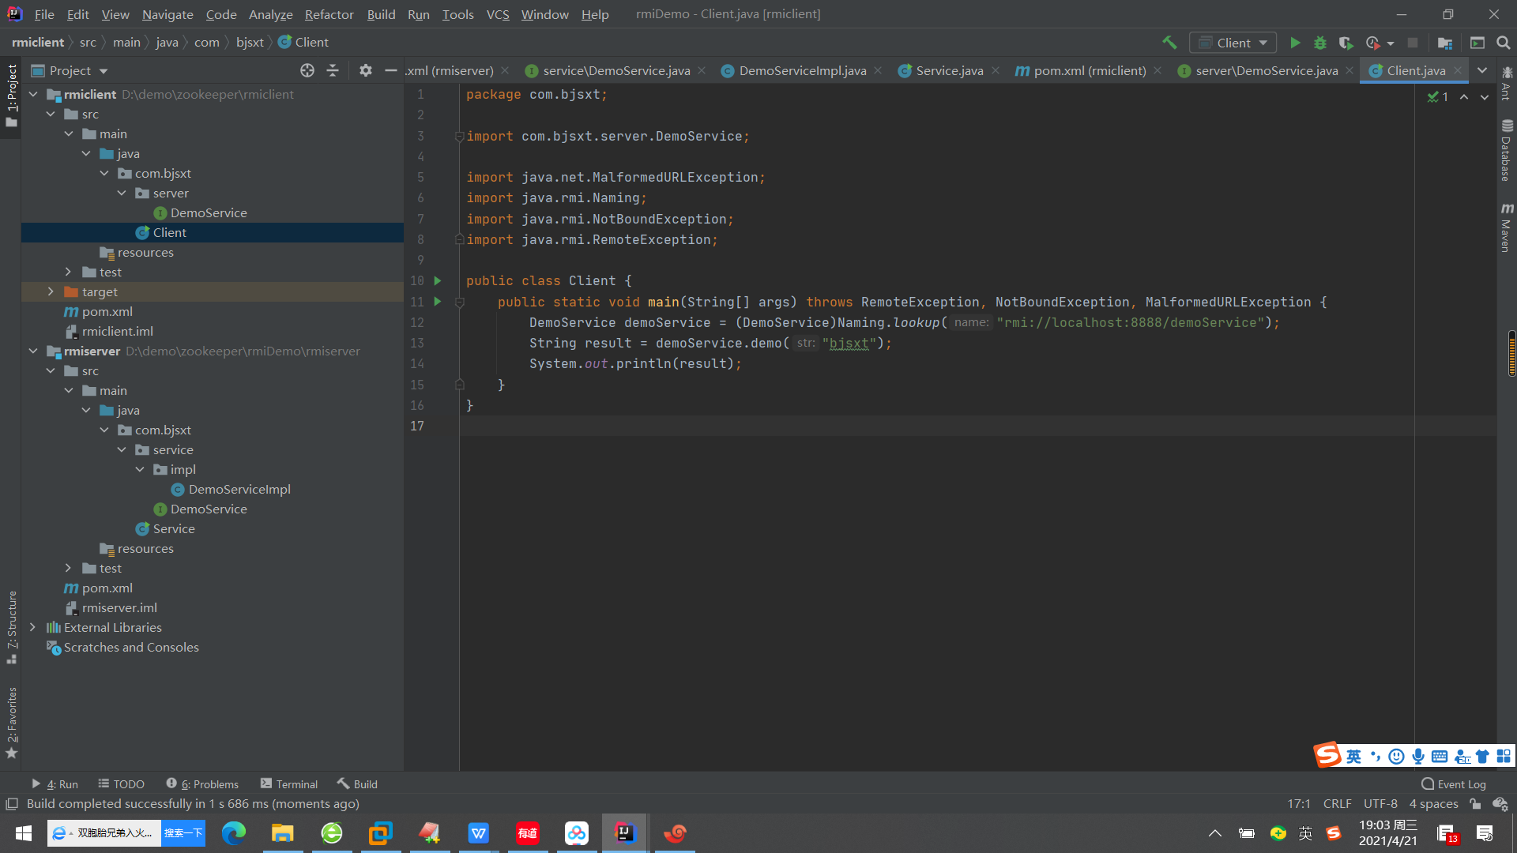Close the Client.java tab

pos(1459,70)
